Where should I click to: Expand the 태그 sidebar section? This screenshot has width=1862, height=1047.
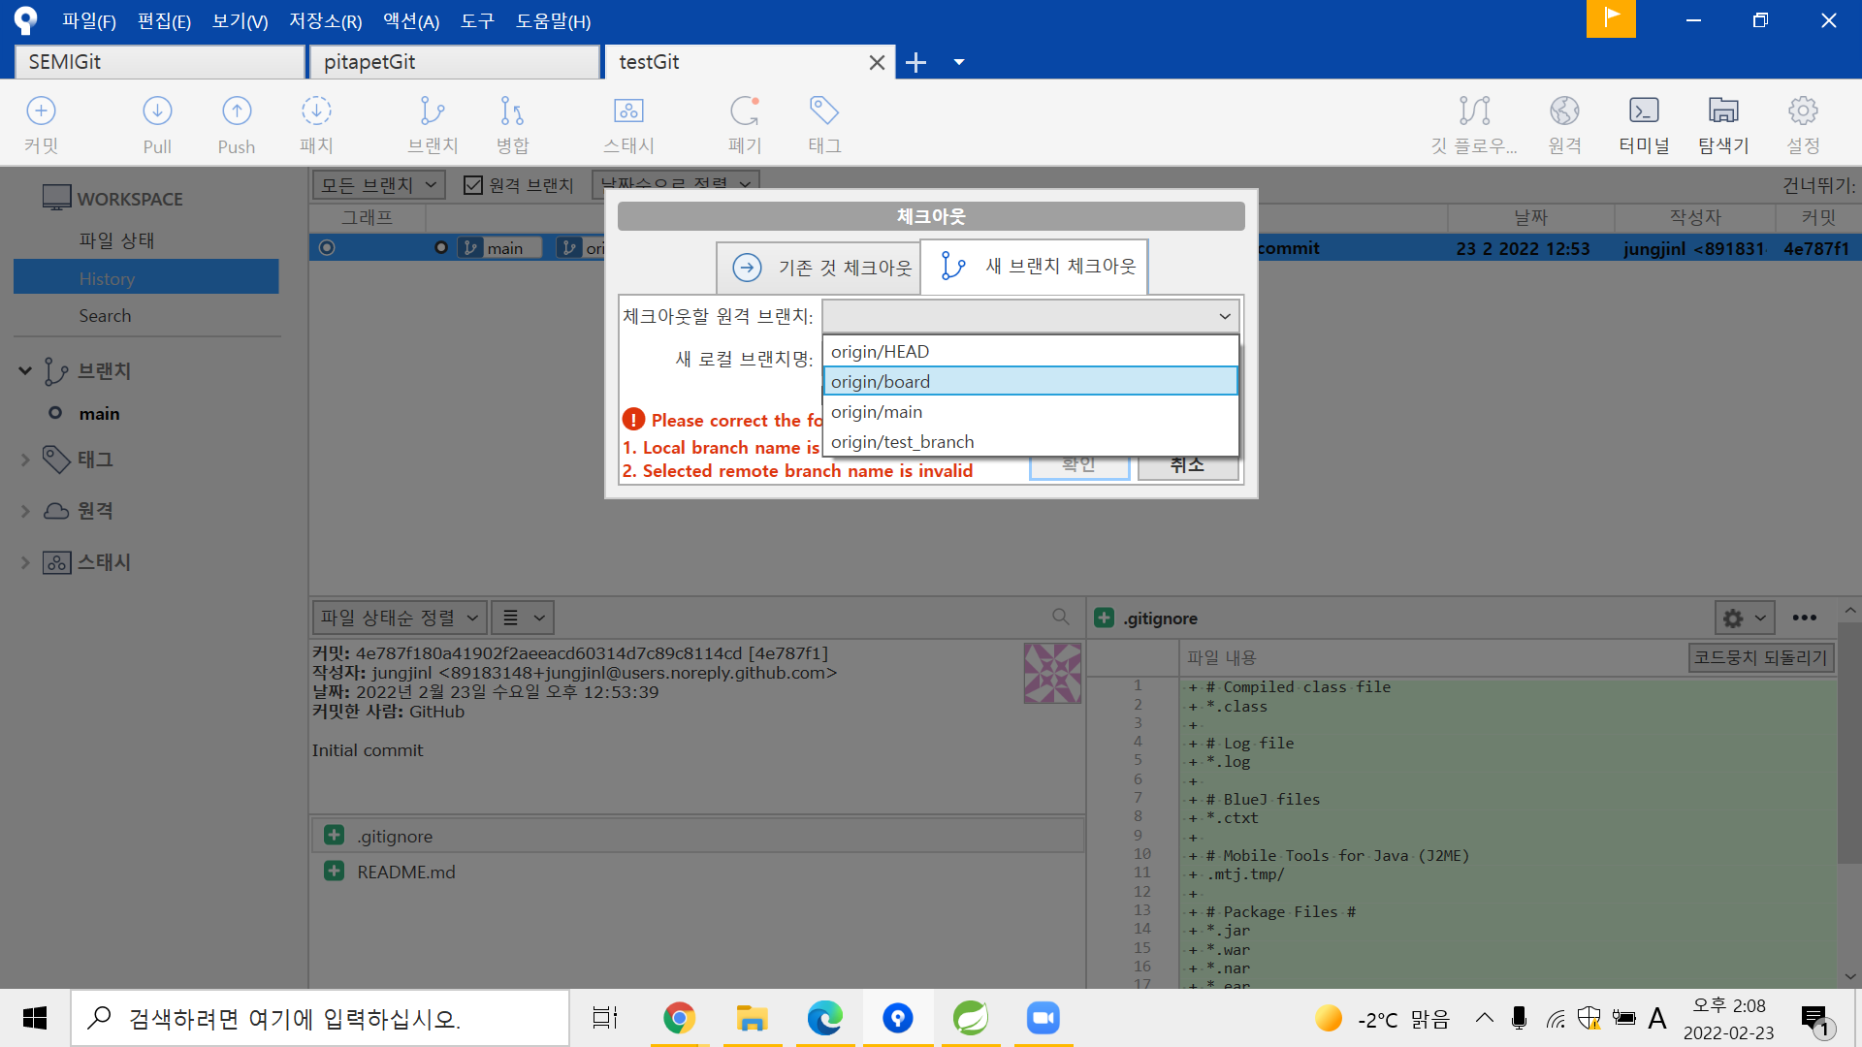tap(25, 460)
